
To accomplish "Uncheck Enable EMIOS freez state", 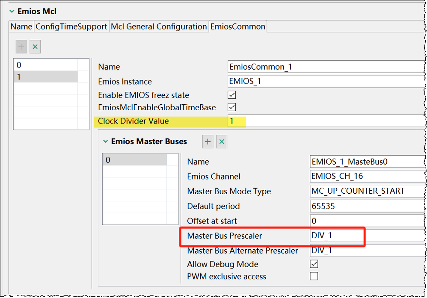I will point(231,95).
